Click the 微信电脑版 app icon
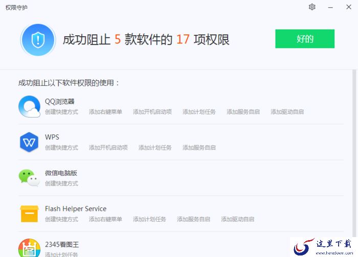This screenshot has height=257, width=358. pos(29,178)
